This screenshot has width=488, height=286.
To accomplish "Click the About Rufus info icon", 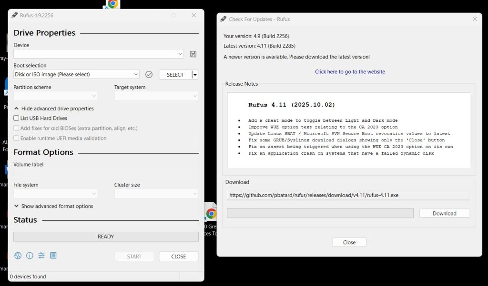I will tap(30, 256).
